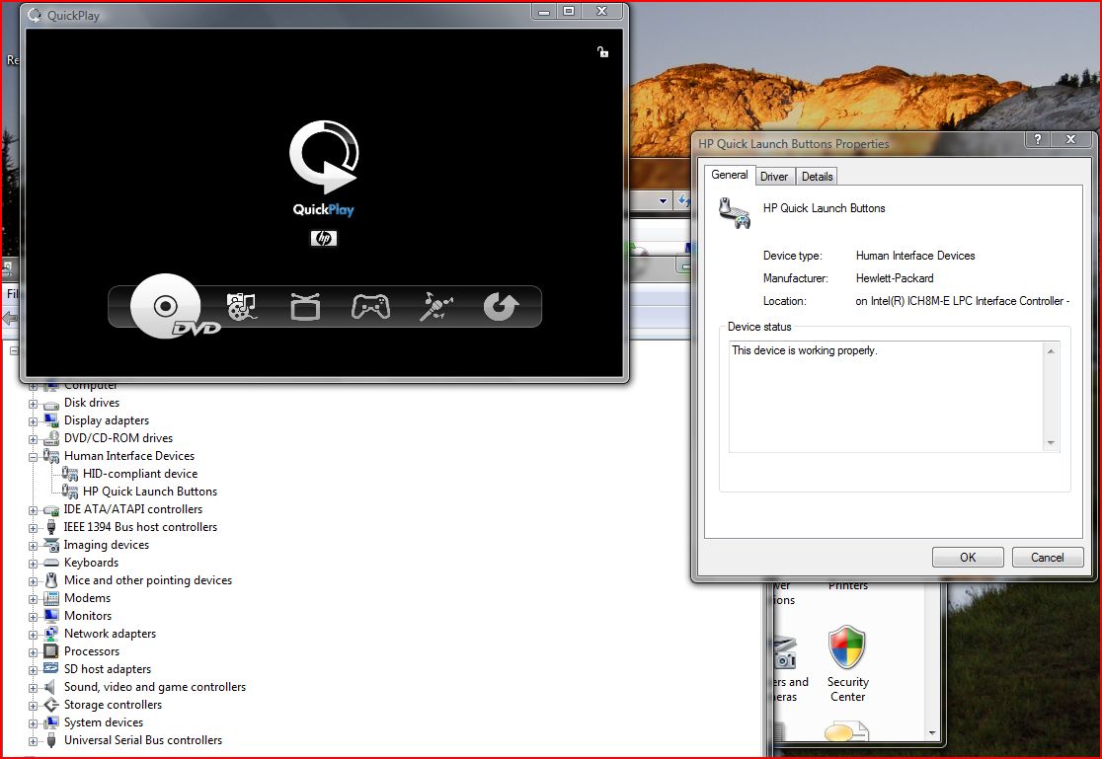1102x759 pixels.
Task: Select HP Quick Launch Buttons in the tree
Action: [x=150, y=492]
